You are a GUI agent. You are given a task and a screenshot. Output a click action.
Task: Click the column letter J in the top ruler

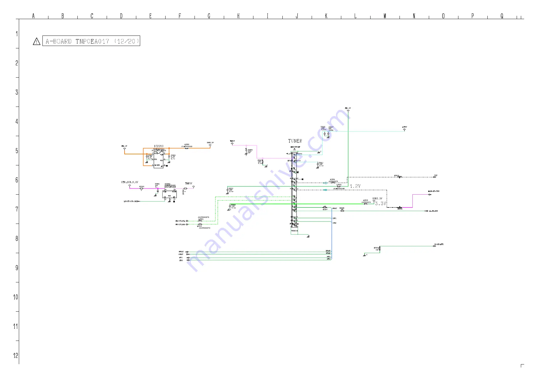pyautogui.click(x=297, y=16)
